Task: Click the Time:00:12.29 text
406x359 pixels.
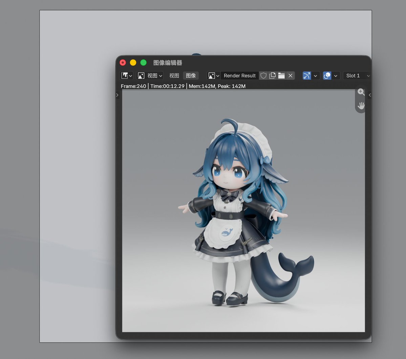Action: coord(167,86)
